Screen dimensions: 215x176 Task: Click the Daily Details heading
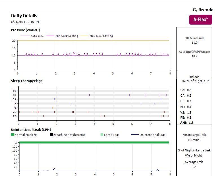click(x=24, y=16)
